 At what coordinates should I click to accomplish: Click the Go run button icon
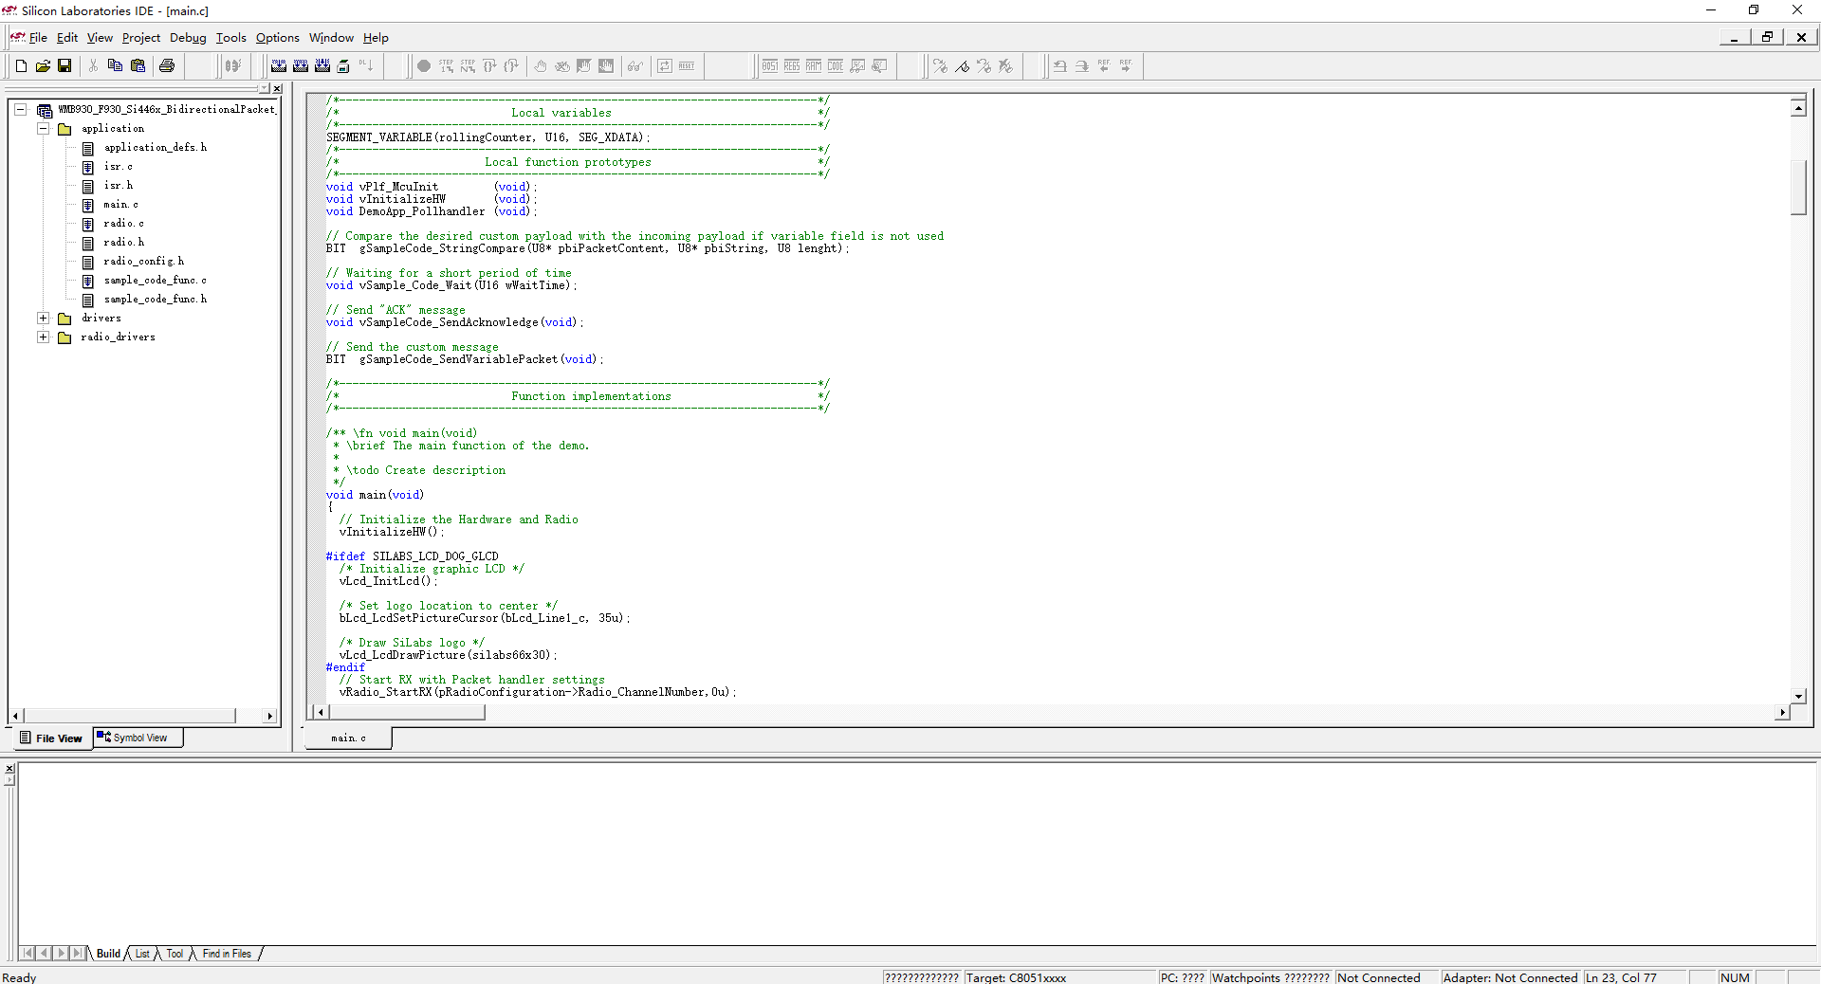424,65
